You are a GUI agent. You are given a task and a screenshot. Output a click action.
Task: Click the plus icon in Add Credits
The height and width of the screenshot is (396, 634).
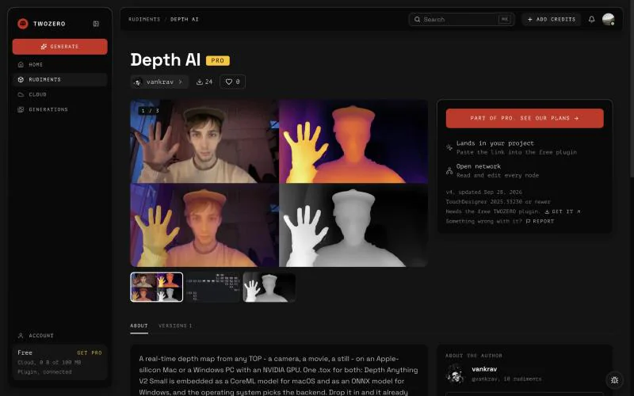point(529,19)
